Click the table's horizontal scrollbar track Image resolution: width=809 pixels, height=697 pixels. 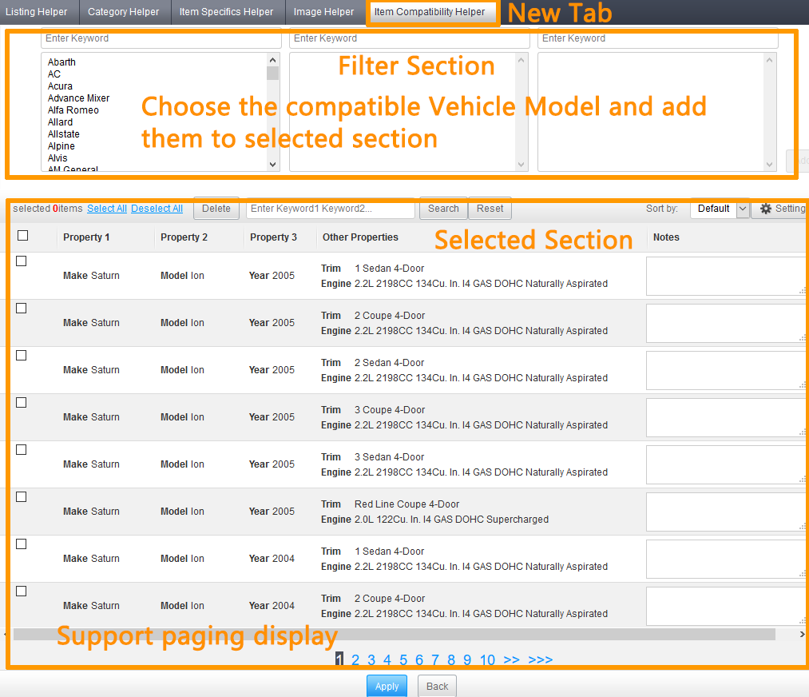tap(395, 635)
